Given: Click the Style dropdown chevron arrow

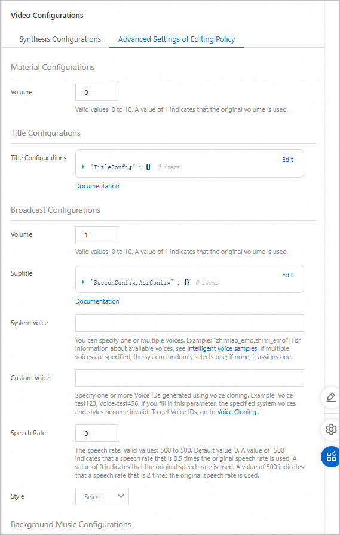Looking at the screenshot, I should point(120,497).
